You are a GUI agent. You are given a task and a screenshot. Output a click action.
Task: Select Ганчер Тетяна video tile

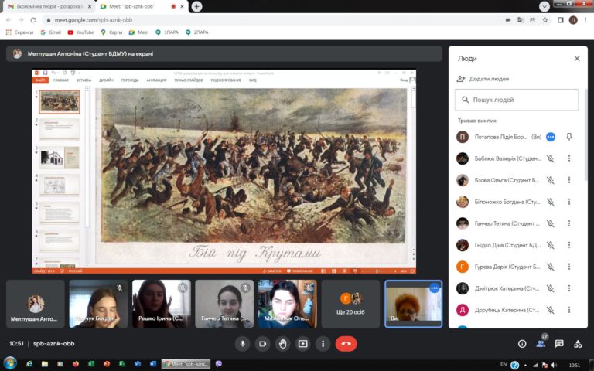click(224, 304)
